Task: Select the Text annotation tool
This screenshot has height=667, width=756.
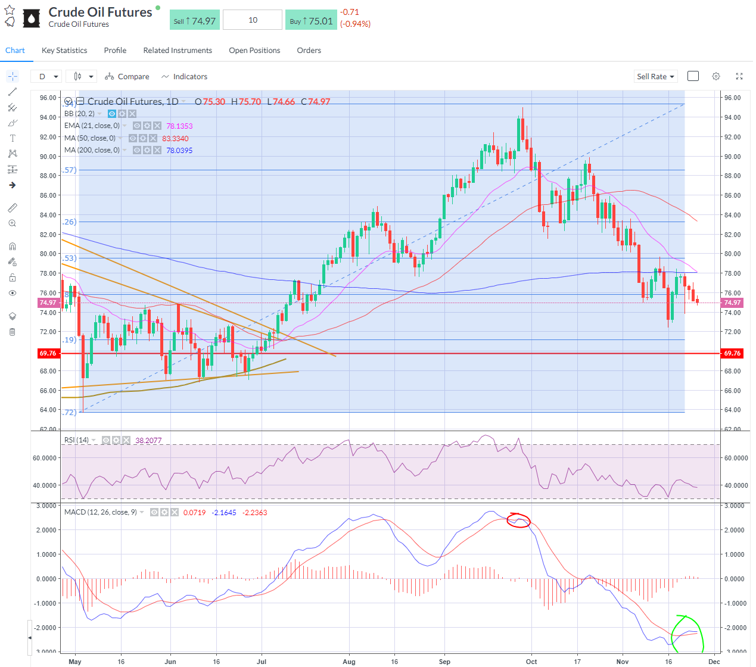Action: click(13, 138)
